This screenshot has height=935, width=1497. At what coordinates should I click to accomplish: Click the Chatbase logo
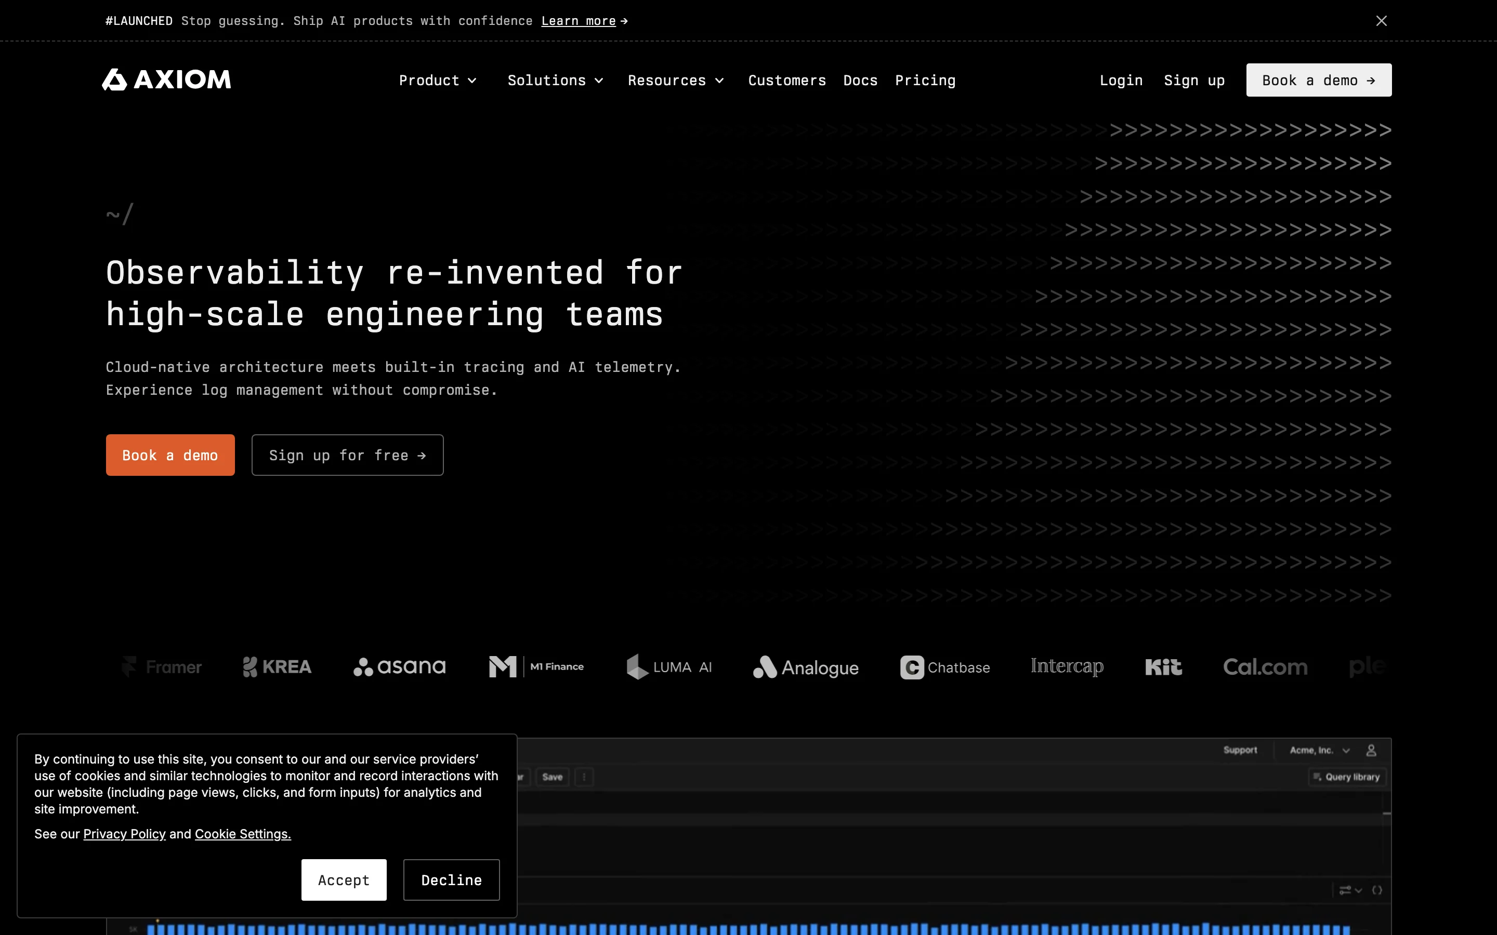(x=944, y=667)
